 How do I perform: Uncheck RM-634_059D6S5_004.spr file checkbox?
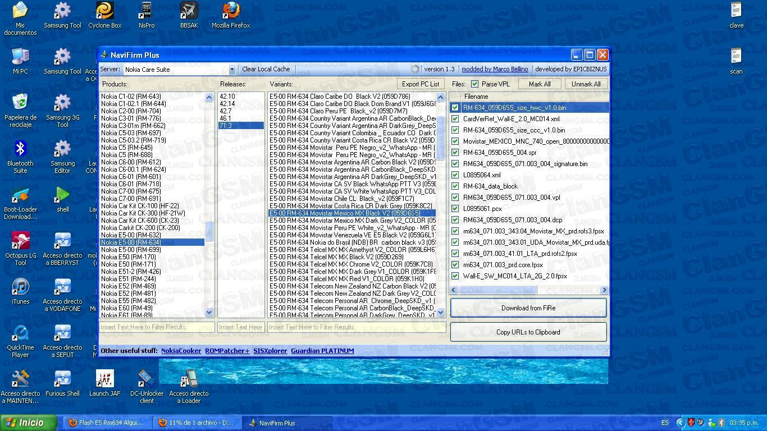455,153
